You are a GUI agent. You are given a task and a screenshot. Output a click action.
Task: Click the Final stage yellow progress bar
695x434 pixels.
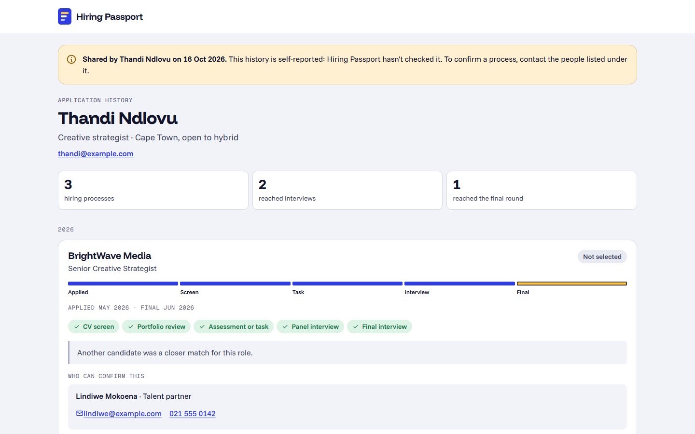point(572,284)
